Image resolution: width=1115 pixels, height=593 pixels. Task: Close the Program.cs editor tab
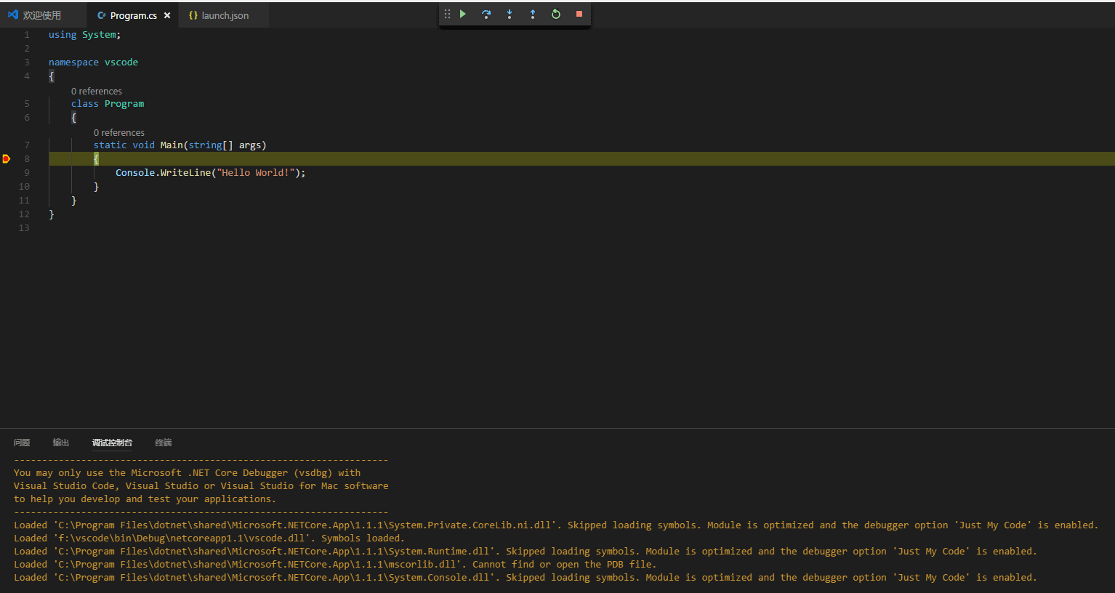click(167, 15)
